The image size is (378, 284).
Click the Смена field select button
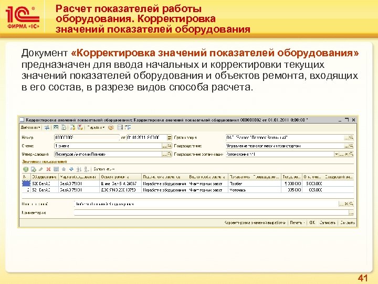tap(164, 146)
